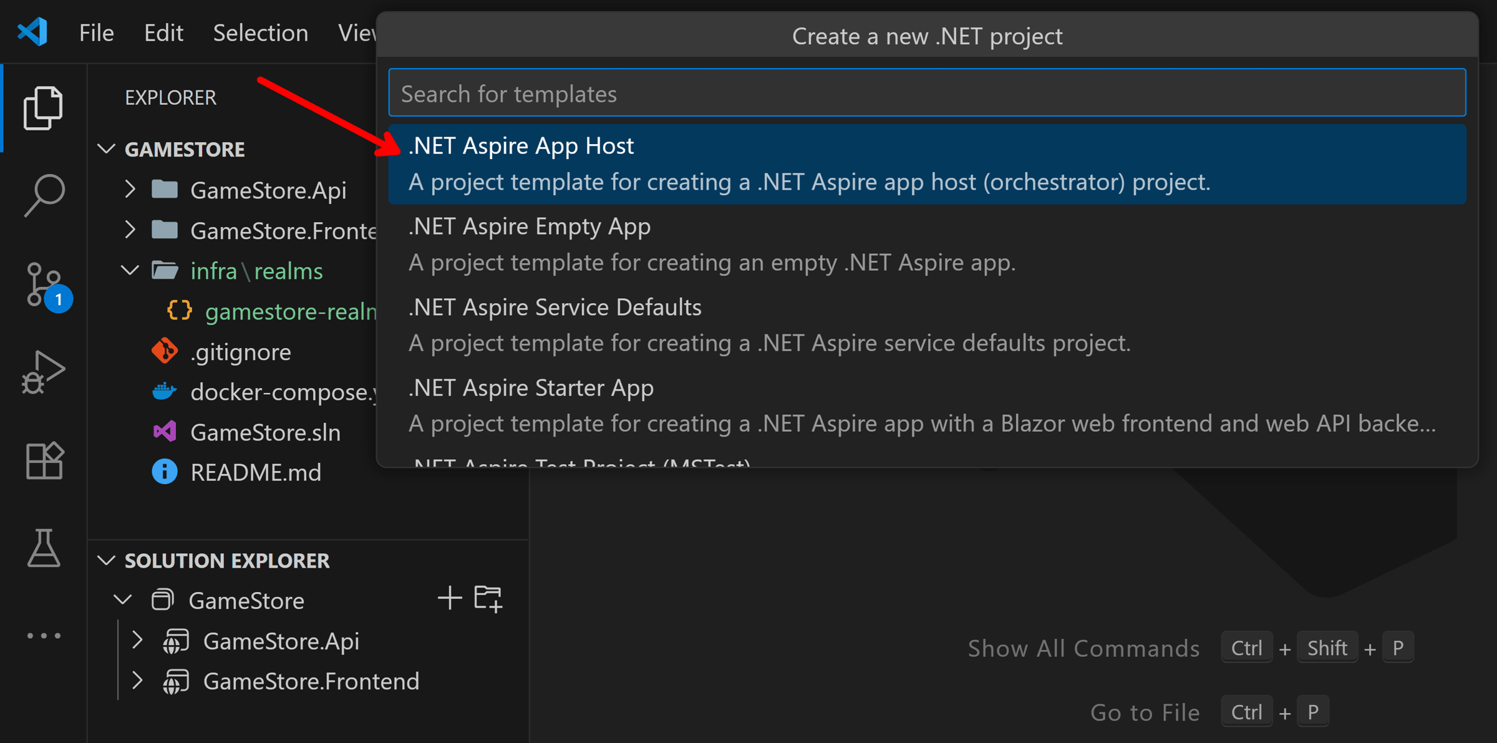Screen dimensions: 1497x743
Task: Expand GameStore.Frontend project in Solution Explorer
Action: tap(137, 681)
